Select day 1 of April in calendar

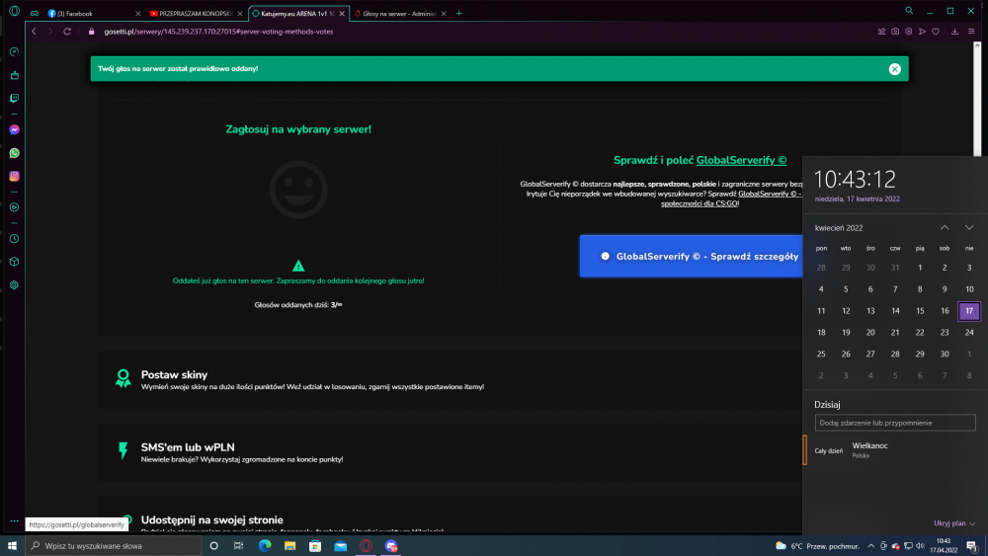pos(920,268)
